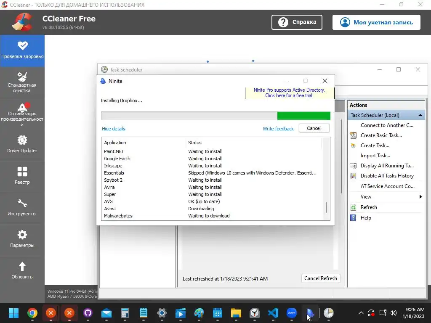Open File Explorer from the taskbar

(x=236, y=313)
